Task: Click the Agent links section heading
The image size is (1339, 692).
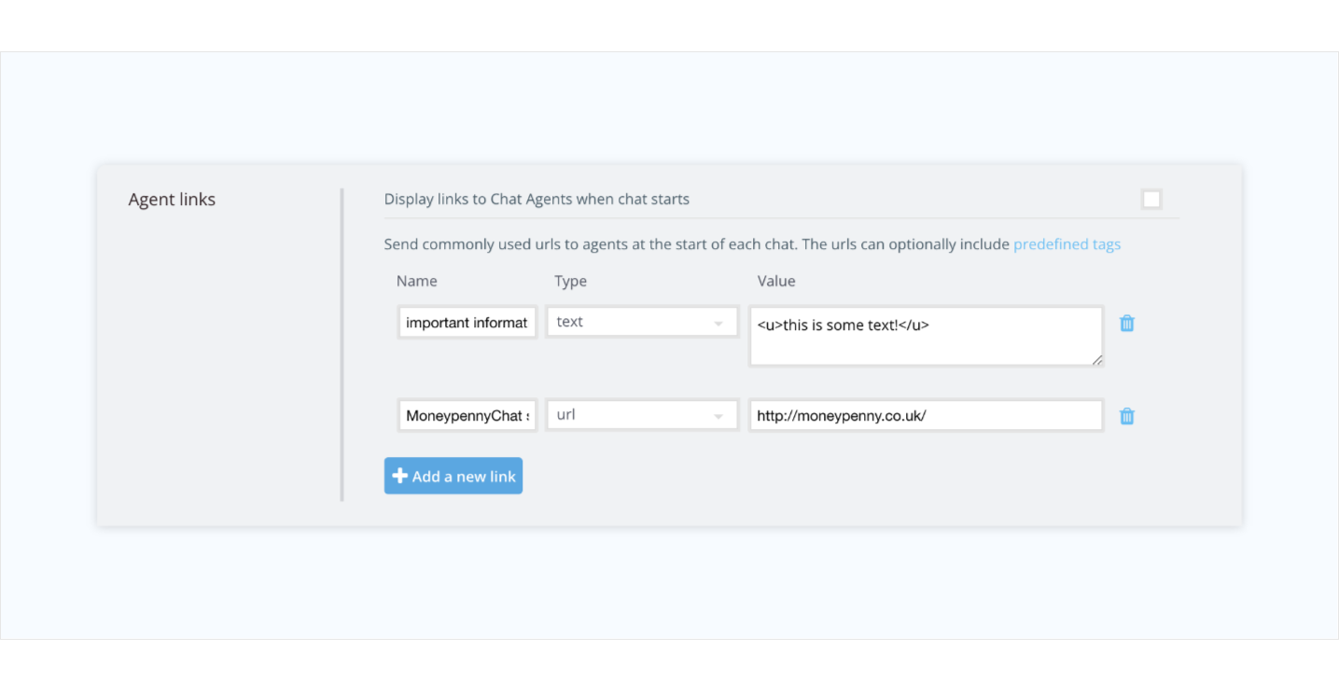Action: (172, 199)
